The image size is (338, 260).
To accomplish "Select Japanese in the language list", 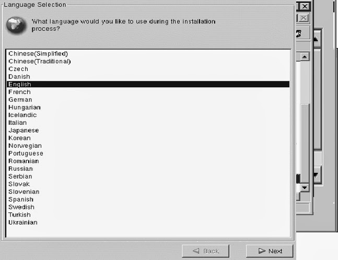I will (148, 131).
